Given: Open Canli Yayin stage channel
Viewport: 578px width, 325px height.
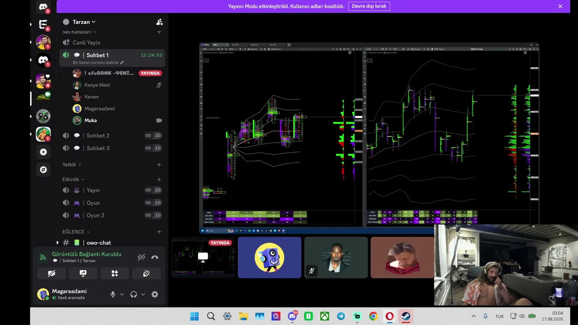Looking at the screenshot, I should (112, 42).
